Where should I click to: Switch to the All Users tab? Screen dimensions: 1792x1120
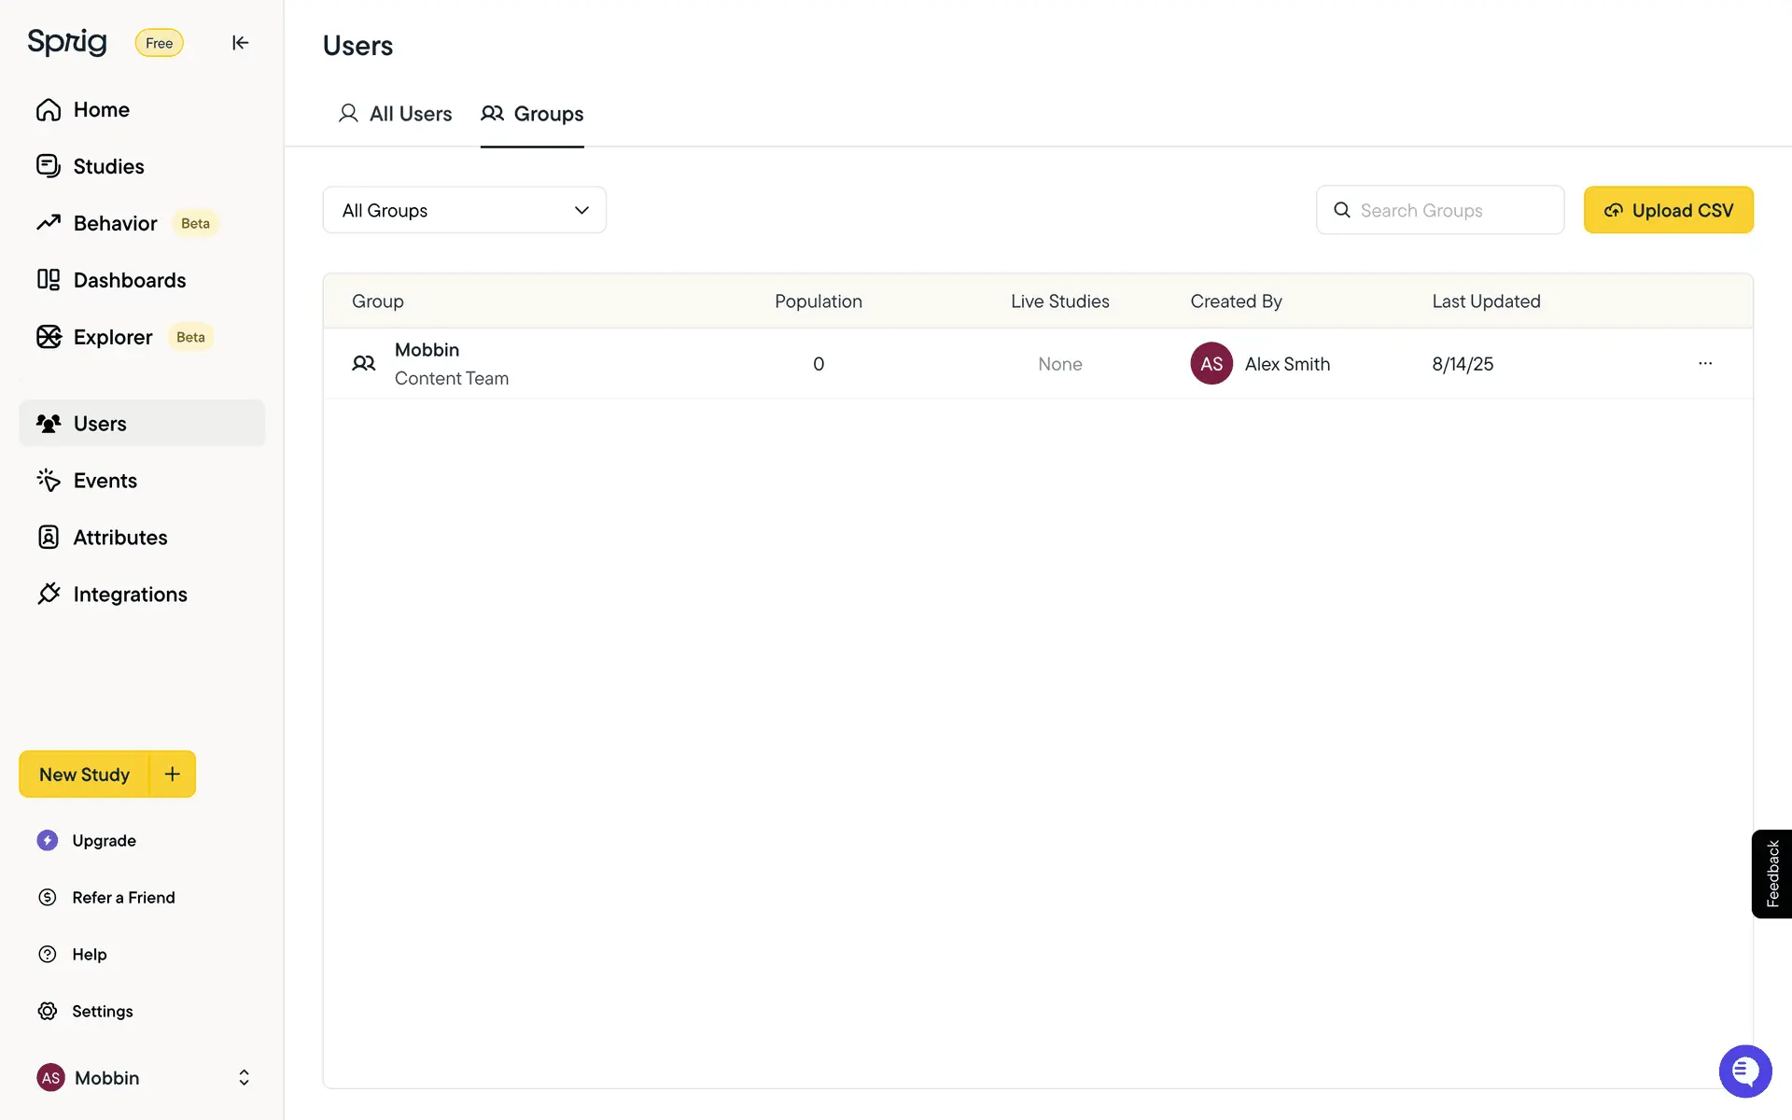[x=395, y=114]
